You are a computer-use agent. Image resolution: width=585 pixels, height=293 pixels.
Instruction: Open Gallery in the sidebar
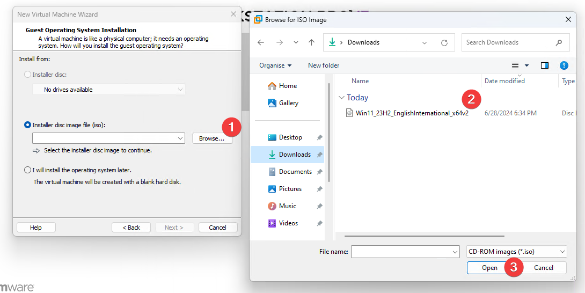(x=288, y=103)
